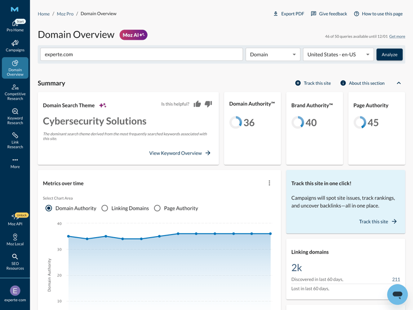Viewport: 413px width, 310px height.
Task: Open Competitive Research in sidebar
Action: (15, 92)
